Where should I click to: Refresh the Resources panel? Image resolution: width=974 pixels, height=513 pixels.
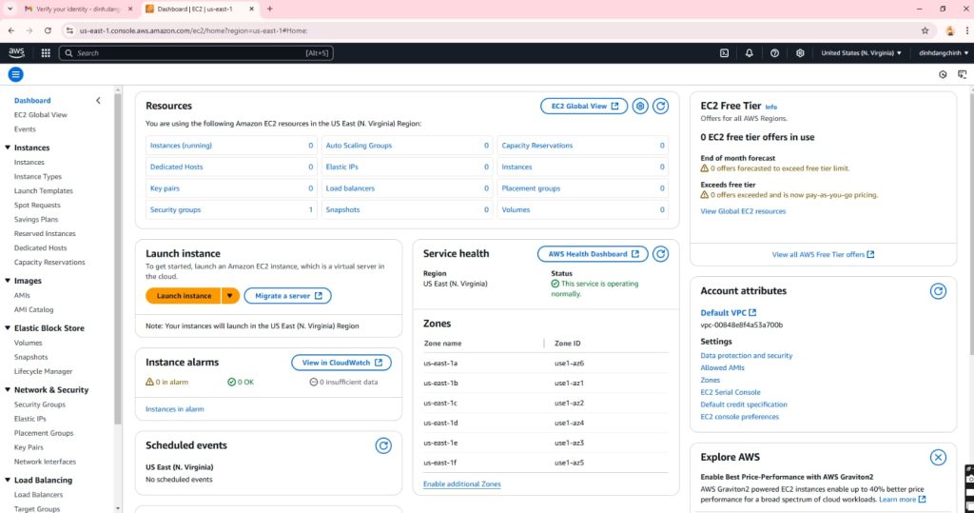661,107
